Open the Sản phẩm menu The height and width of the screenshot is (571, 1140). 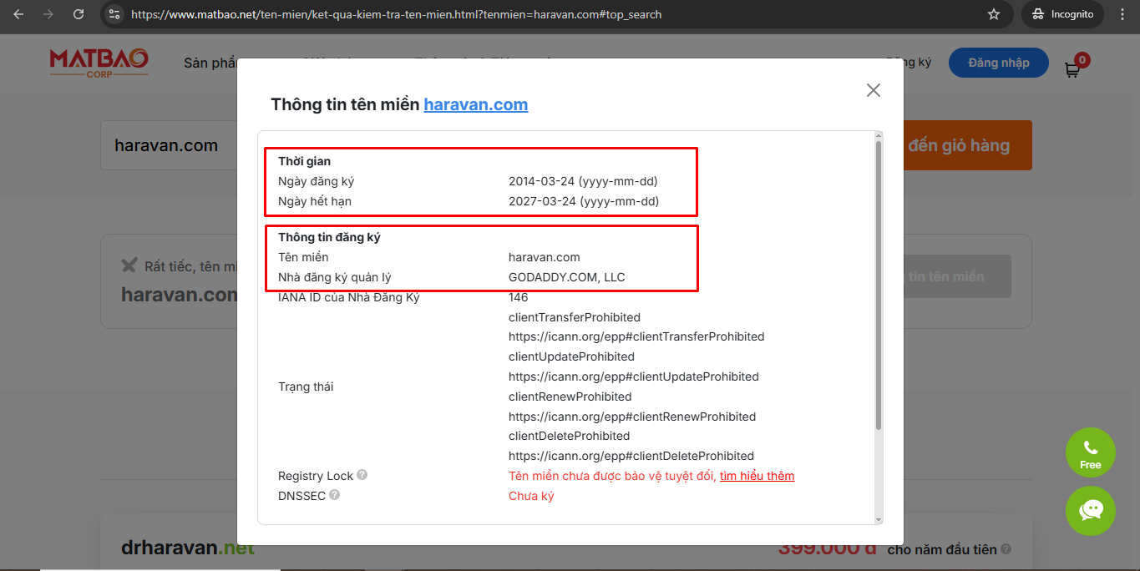point(210,63)
